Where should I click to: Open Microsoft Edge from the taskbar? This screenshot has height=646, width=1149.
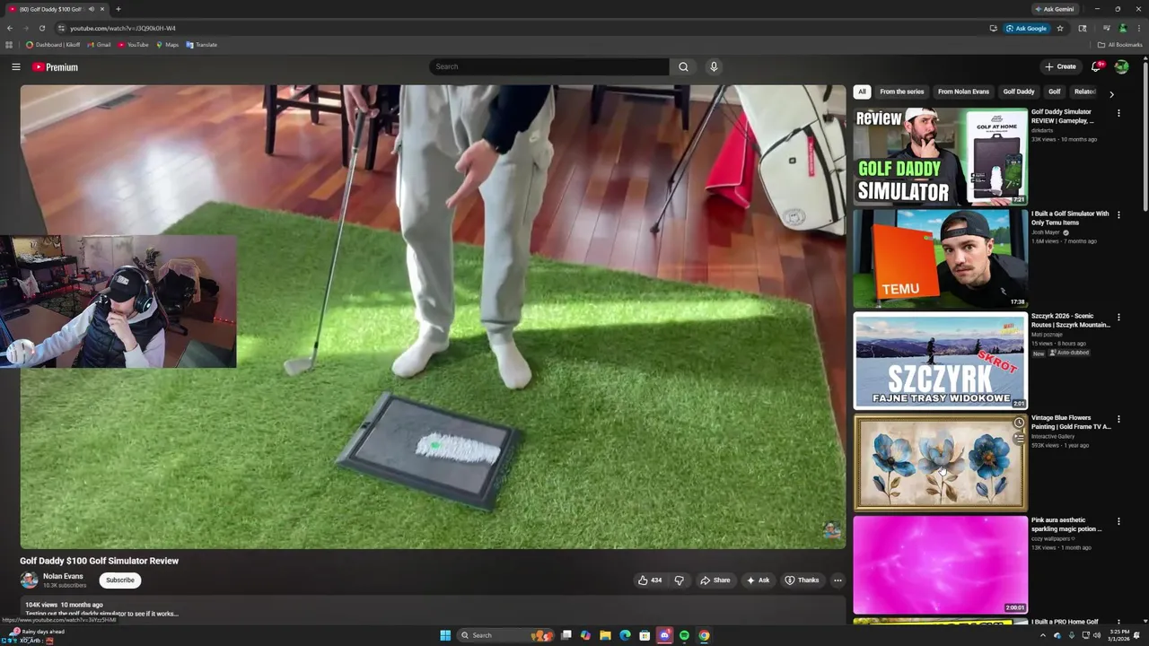(x=625, y=635)
